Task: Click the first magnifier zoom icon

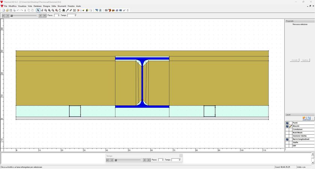Action: pyautogui.click(x=46, y=10)
